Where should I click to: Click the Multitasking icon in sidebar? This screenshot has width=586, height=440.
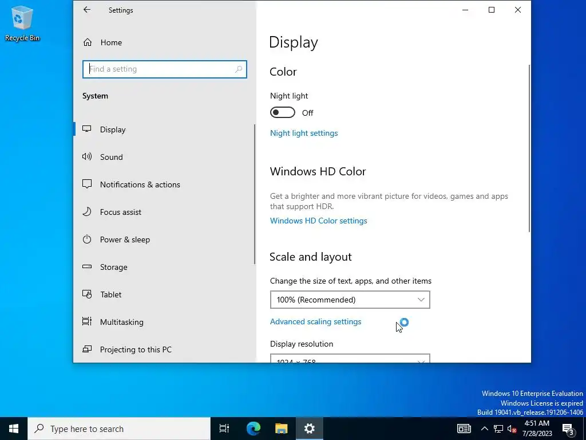[x=87, y=321]
